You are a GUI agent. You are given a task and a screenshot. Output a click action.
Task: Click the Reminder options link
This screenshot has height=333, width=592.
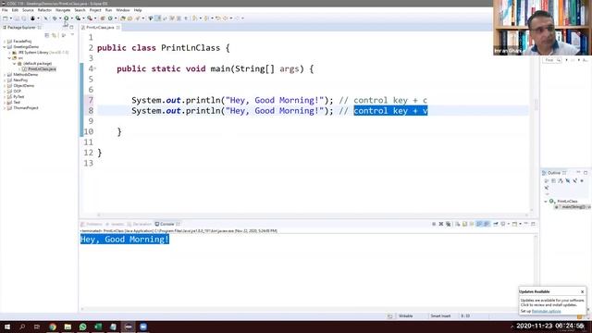click(x=546, y=311)
